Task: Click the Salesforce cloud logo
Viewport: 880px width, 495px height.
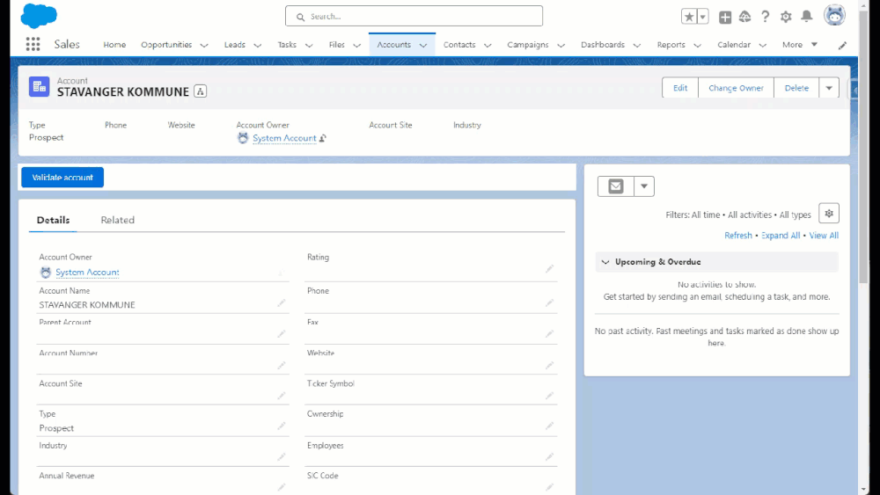Action: coord(39,16)
